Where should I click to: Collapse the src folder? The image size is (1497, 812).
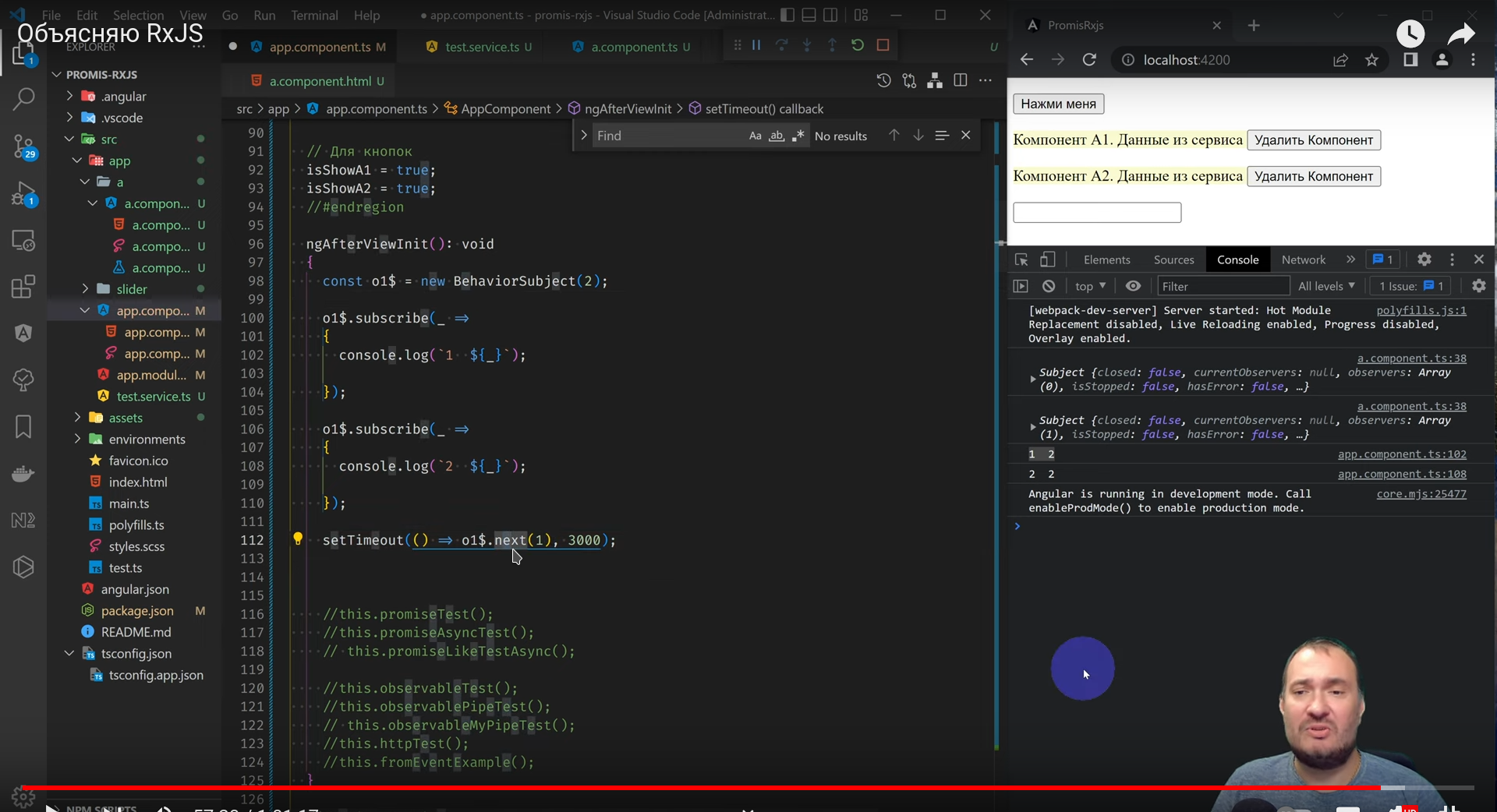tap(69, 139)
